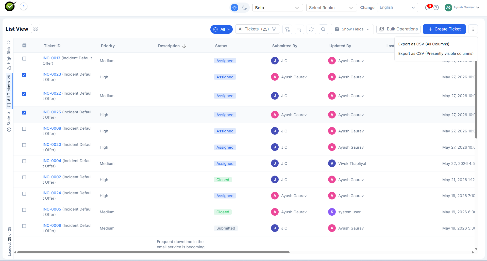The height and width of the screenshot is (261, 487).
Task: Open ticket link INC-0013
Action: [52, 58]
